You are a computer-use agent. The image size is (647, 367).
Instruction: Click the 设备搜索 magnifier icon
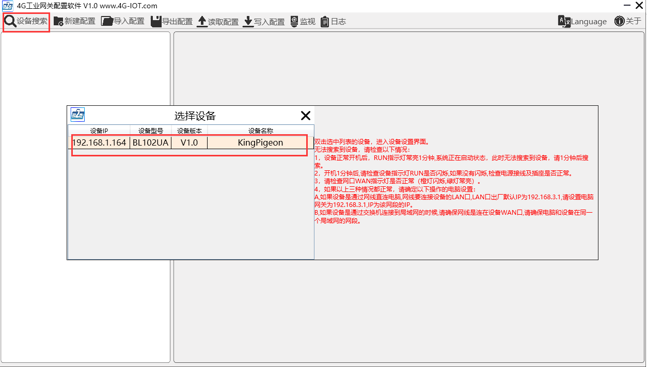10,21
